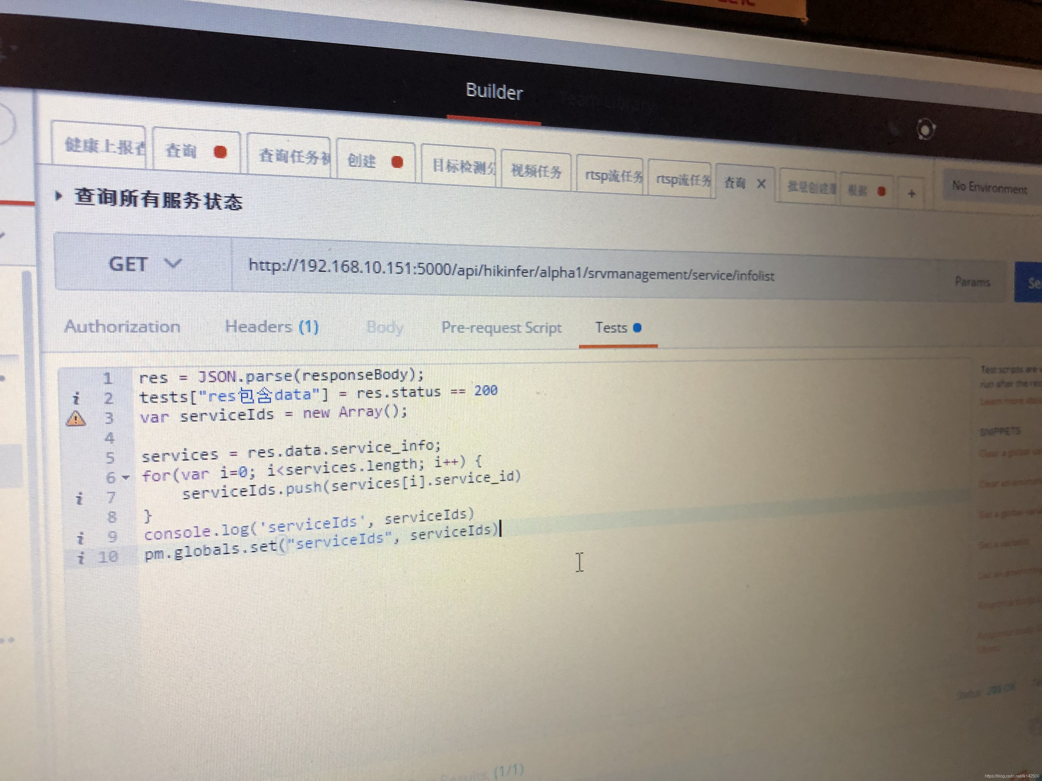
Task: Open the 目标检测 request tab
Action: point(459,166)
